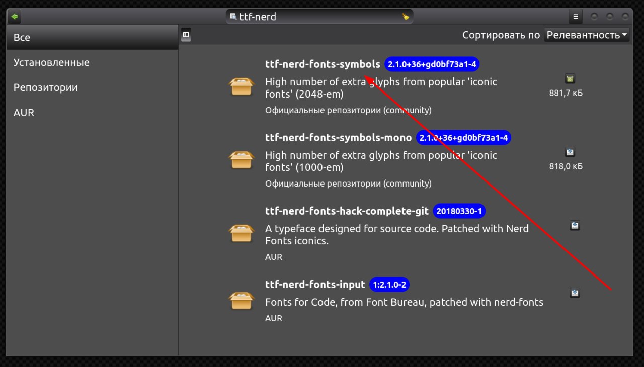This screenshot has height=367, width=644.
Task: Click the ttf-nerd-fonts-hack-complete-git package name
Action: [x=347, y=211]
